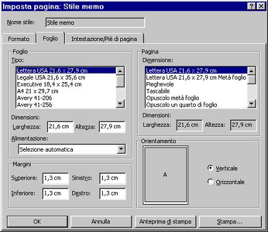Image resolution: width=268 pixels, height=232 pixels.
Task: Select Pieghevole page size
Action: click(x=196, y=85)
